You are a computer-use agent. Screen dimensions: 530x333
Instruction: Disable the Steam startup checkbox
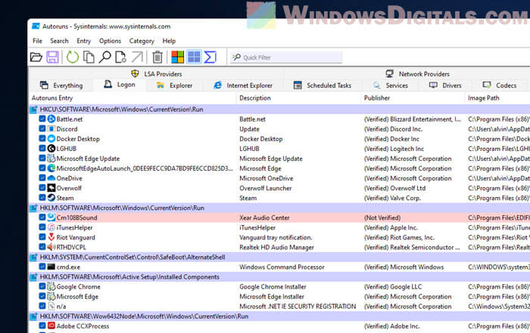42,198
